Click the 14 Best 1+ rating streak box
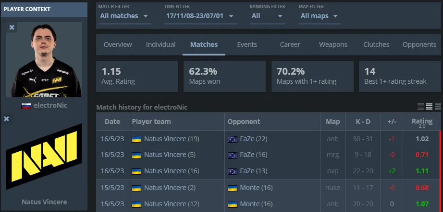Image resolution: width=443 pixels, height=212 pixels. [400, 76]
